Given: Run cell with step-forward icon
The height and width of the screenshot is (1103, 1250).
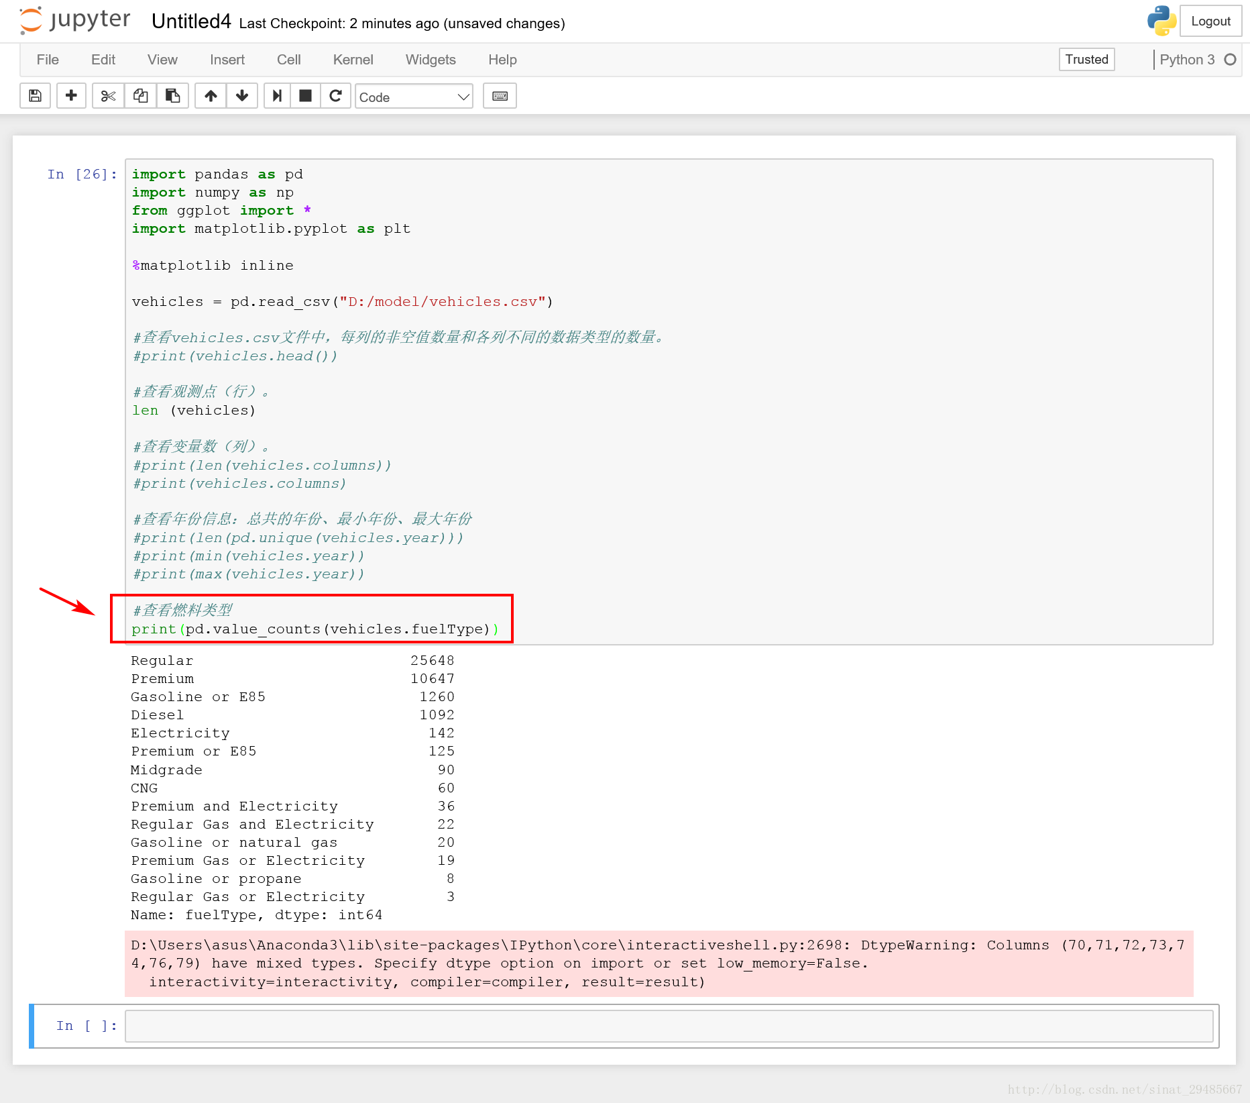Looking at the screenshot, I should point(277,96).
